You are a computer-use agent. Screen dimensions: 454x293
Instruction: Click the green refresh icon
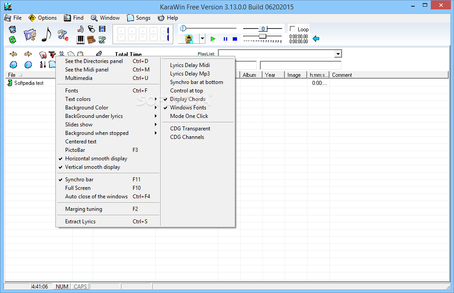tap(12, 39)
